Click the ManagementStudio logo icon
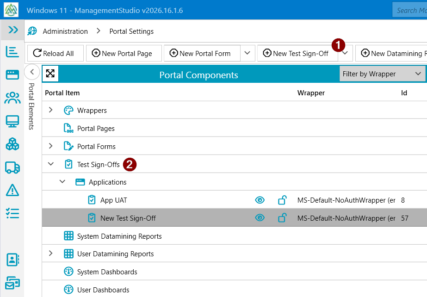The width and height of the screenshot is (427, 297). 11,10
